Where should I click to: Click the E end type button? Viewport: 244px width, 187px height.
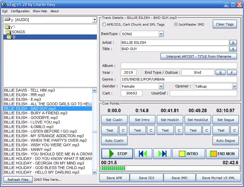[x=220, y=73]
